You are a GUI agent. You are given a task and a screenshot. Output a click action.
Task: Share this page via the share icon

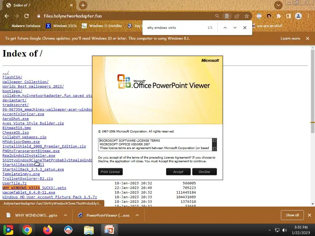click(x=237, y=16)
